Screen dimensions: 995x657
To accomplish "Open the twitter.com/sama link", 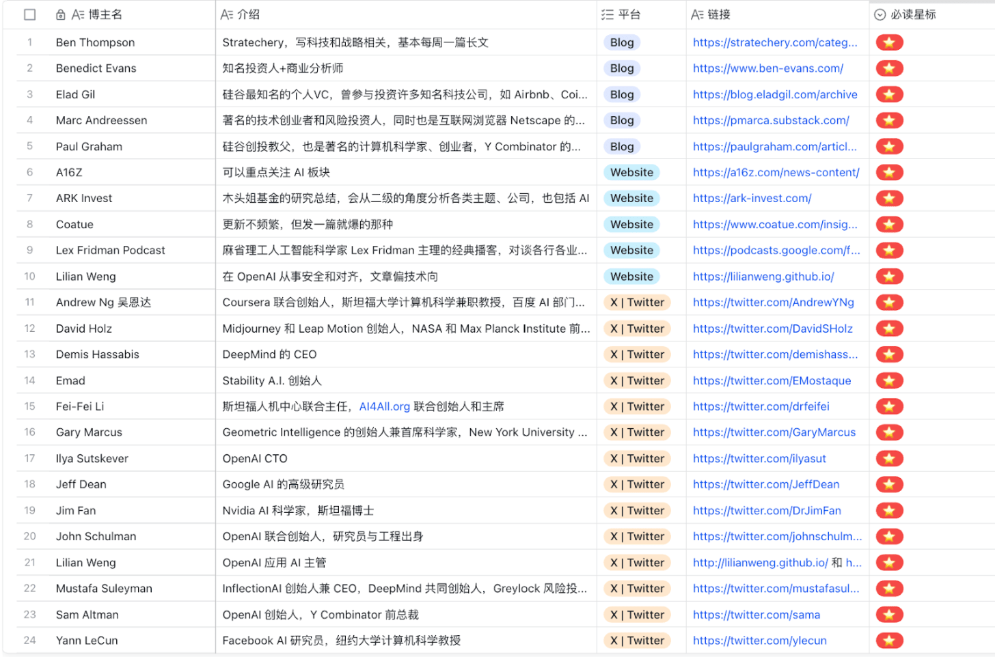I will tap(757, 615).
